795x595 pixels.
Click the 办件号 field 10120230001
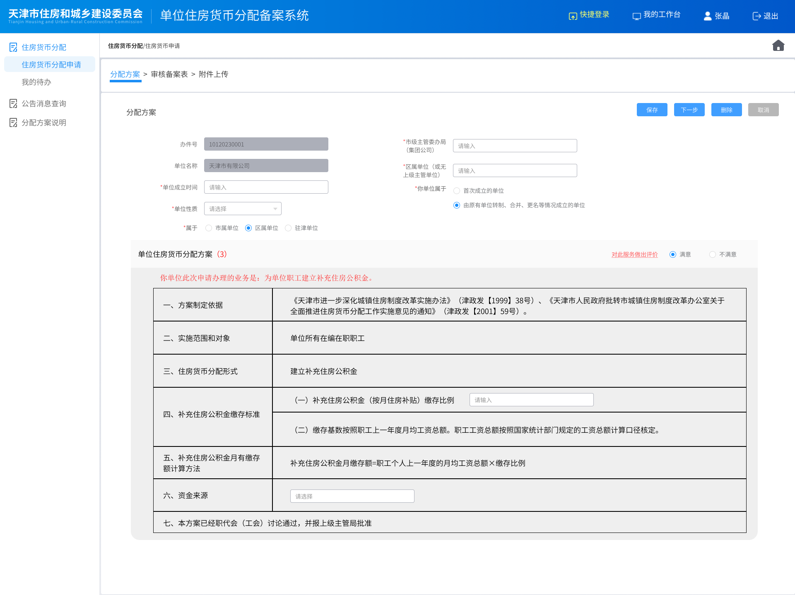click(x=266, y=144)
